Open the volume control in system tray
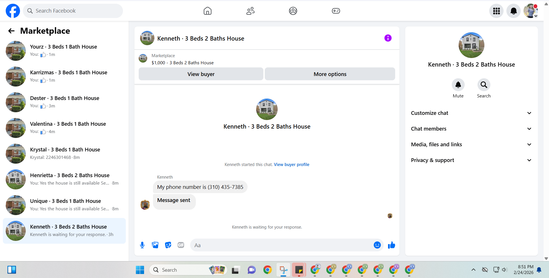Screen dimensions: 549x278 (x=504, y=270)
